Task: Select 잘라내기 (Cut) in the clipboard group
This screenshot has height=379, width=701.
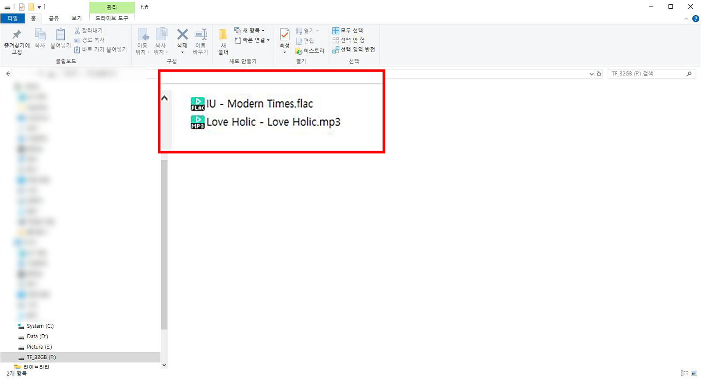Action: (89, 30)
